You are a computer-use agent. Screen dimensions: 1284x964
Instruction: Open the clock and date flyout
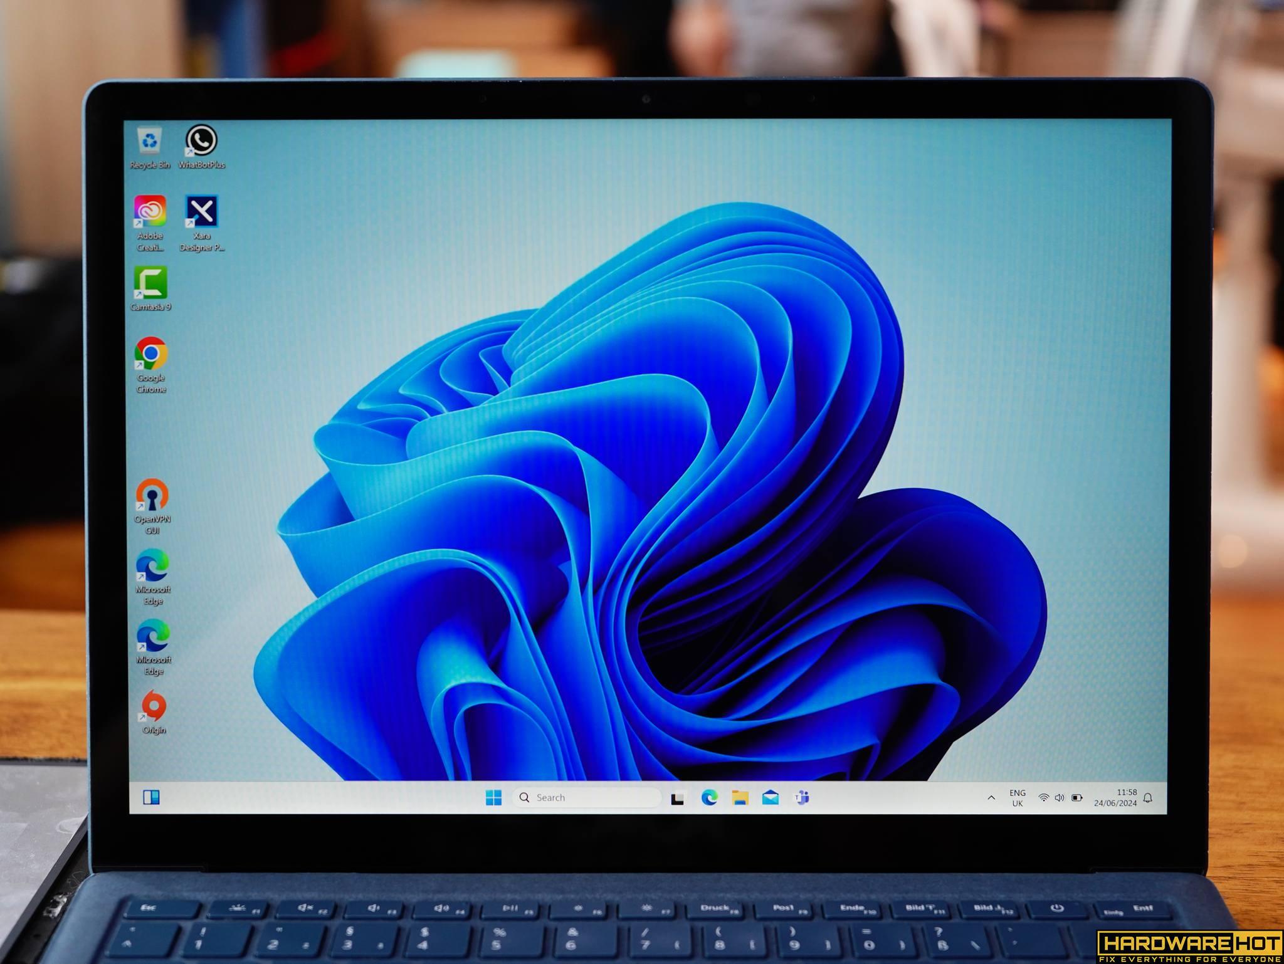1116,798
